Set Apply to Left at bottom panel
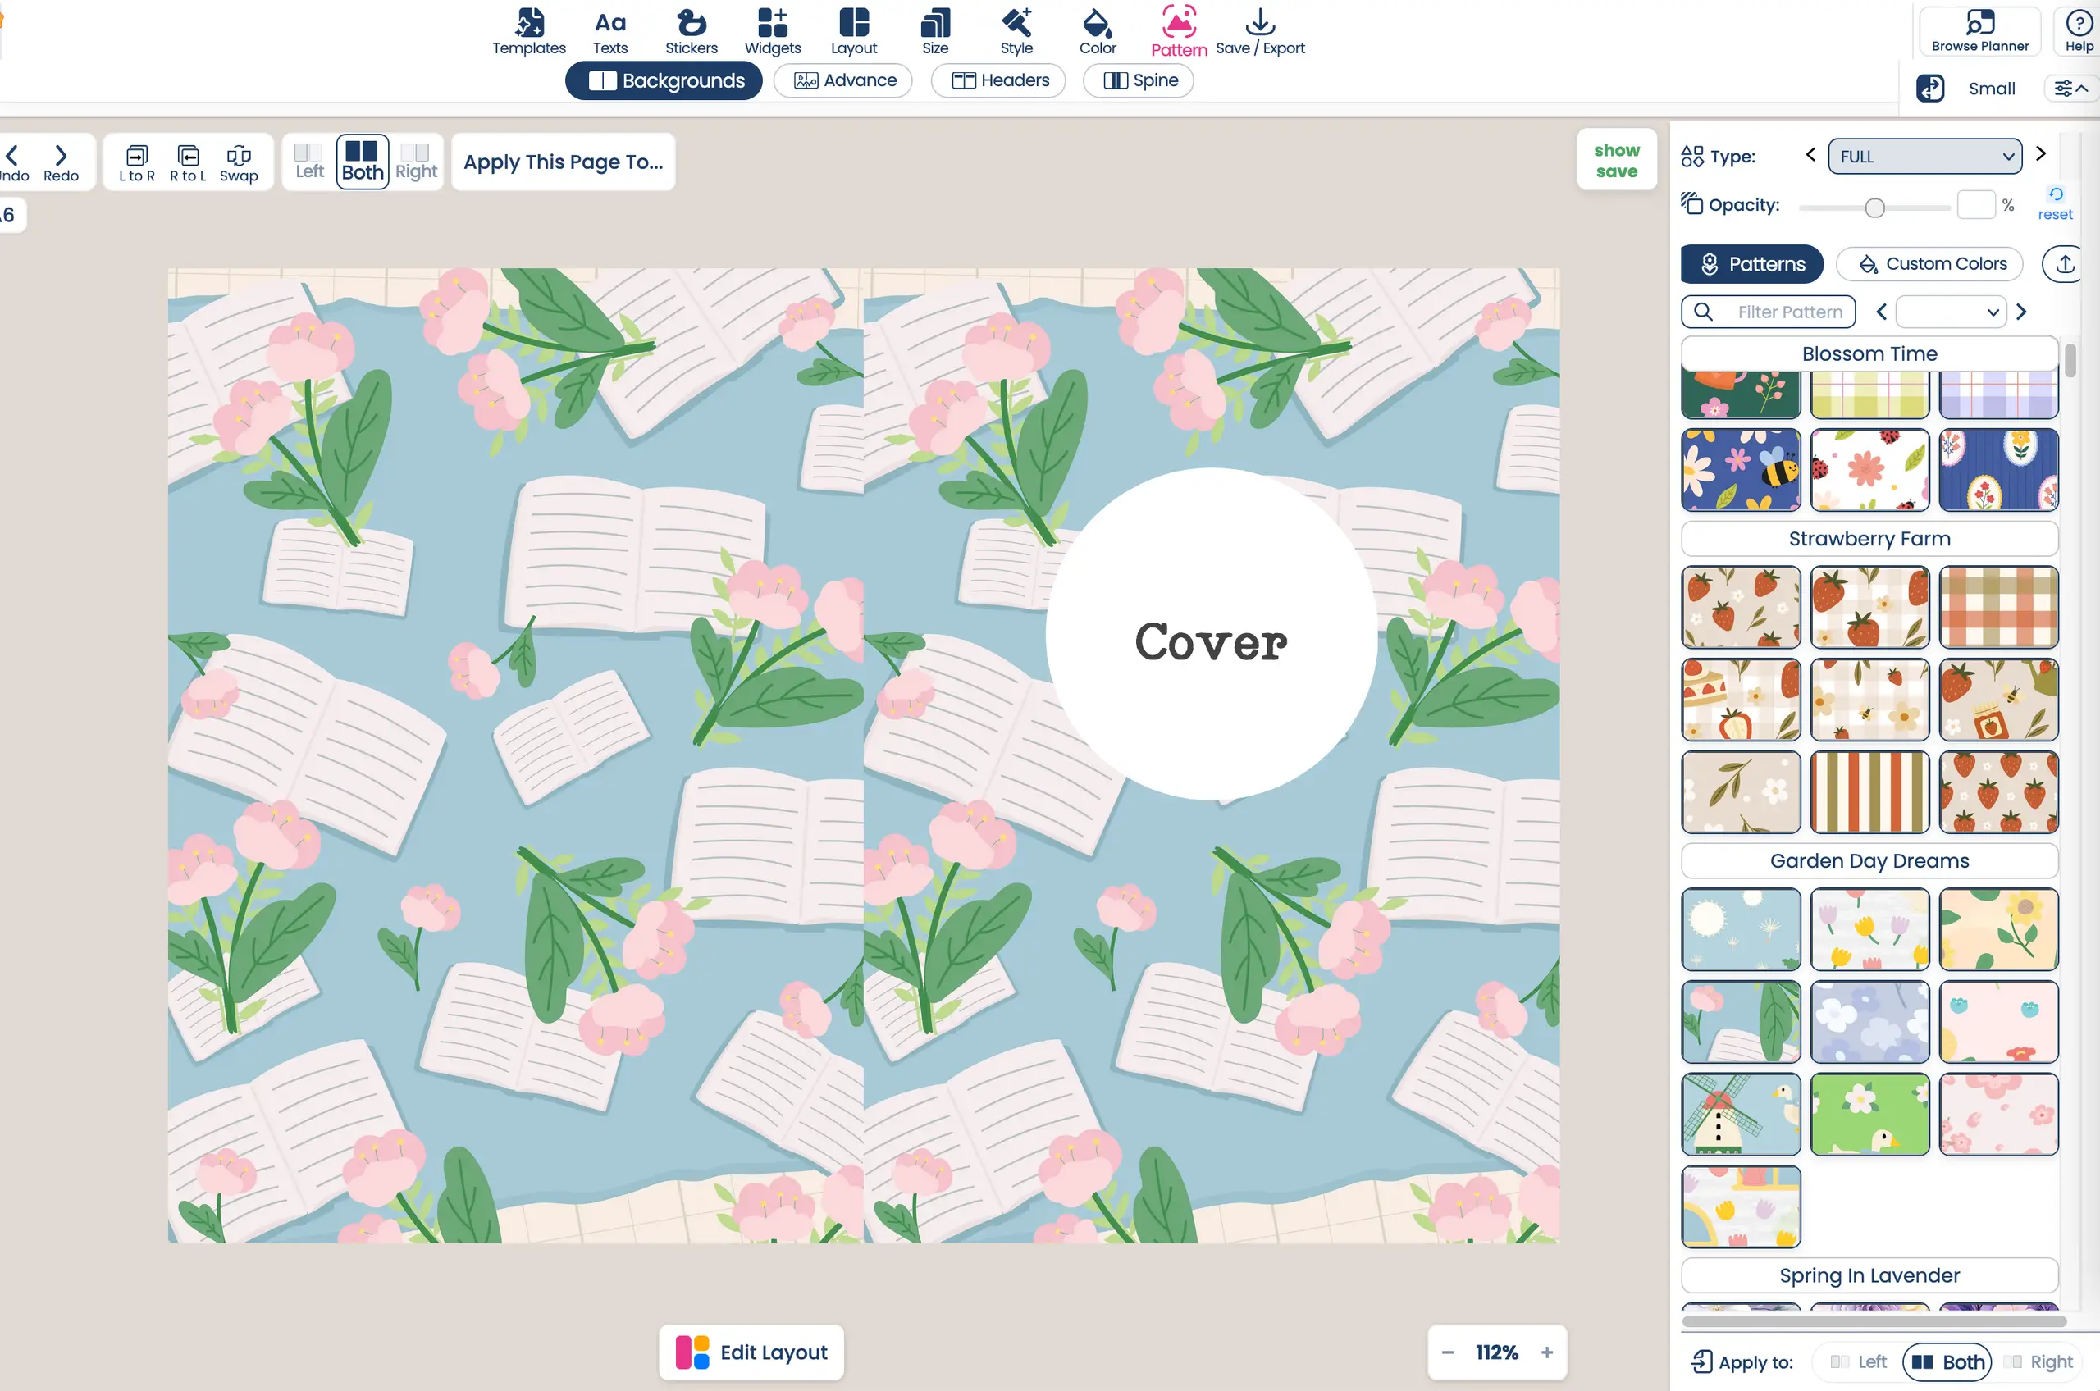The image size is (2100, 1391). click(1860, 1361)
